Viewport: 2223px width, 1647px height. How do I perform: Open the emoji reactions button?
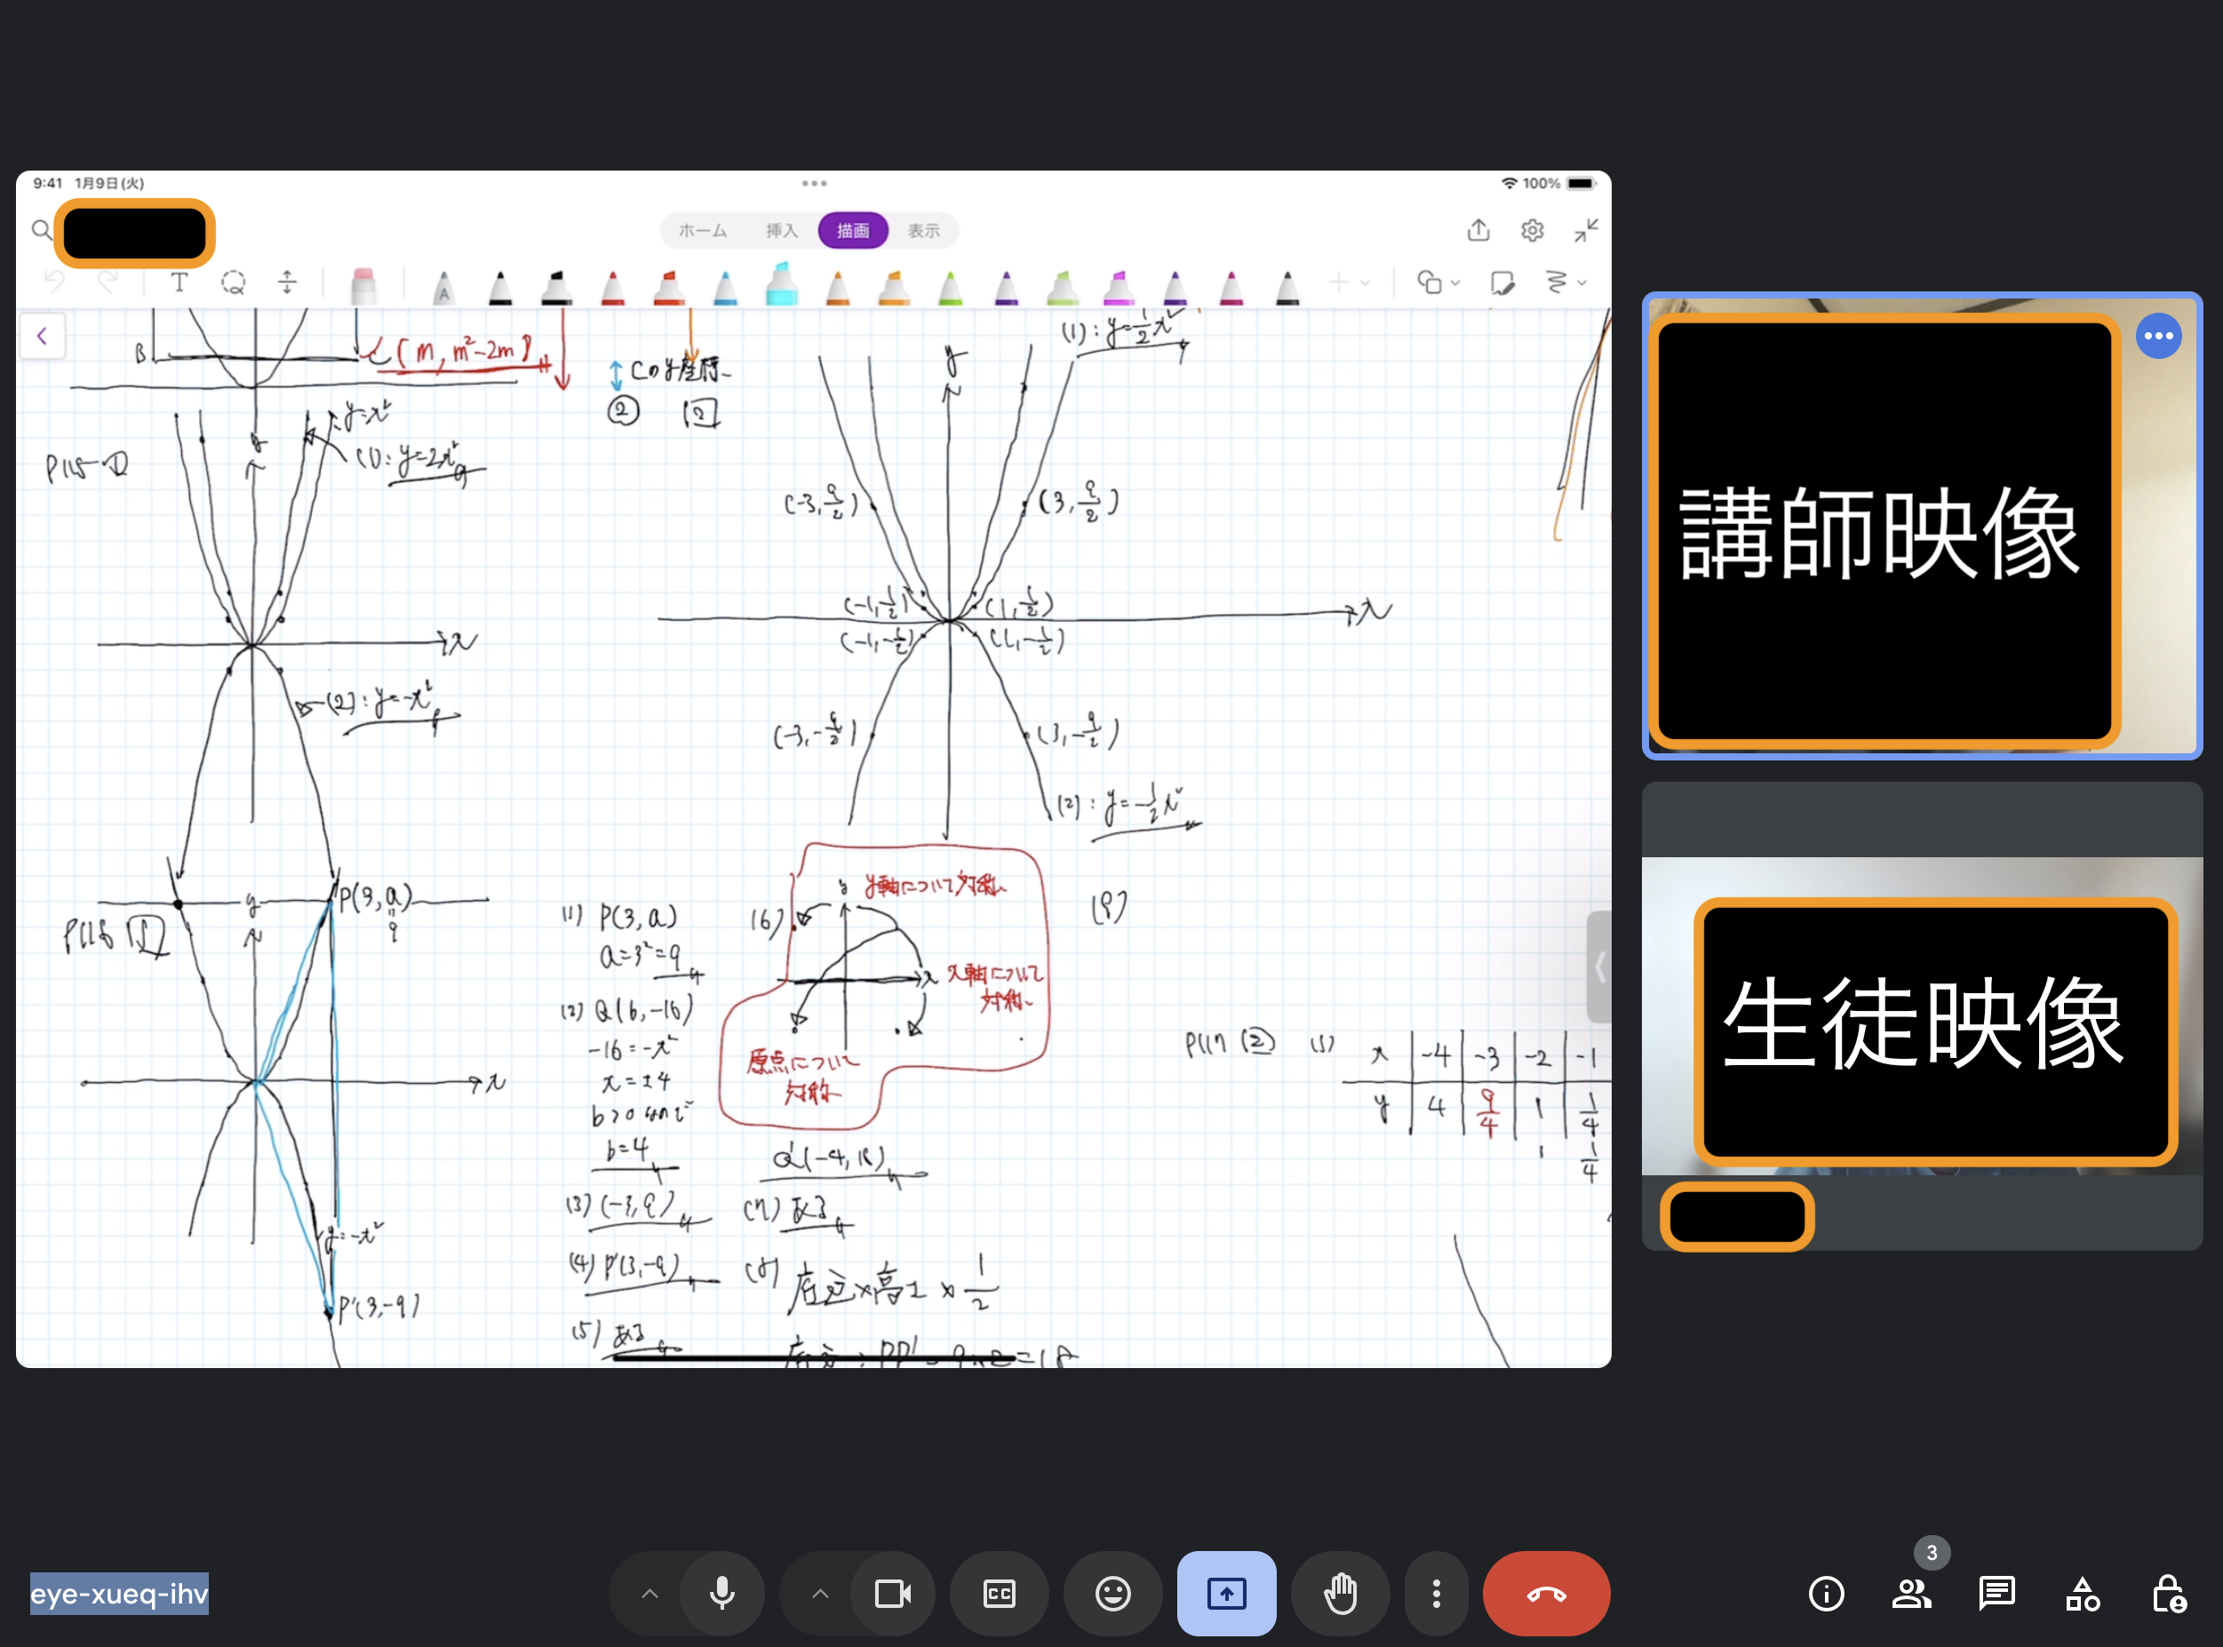tap(1112, 1593)
